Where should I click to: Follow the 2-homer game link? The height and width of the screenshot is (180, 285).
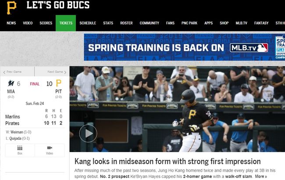[x=197, y=176]
